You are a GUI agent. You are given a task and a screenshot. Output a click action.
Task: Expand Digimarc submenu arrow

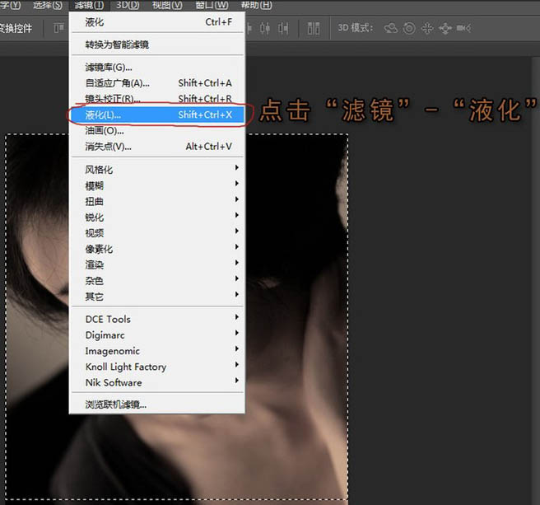(x=236, y=333)
